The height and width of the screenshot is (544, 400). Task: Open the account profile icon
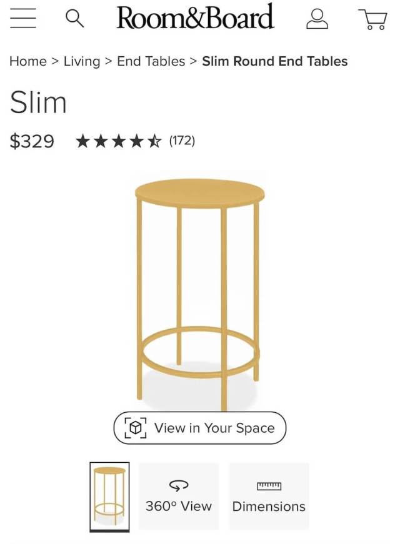(317, 19)
